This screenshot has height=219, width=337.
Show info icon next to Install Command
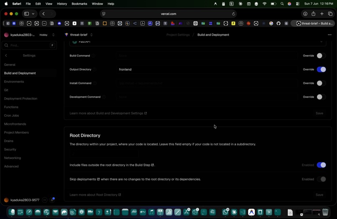pyautogui.click(x=94, y=83)
